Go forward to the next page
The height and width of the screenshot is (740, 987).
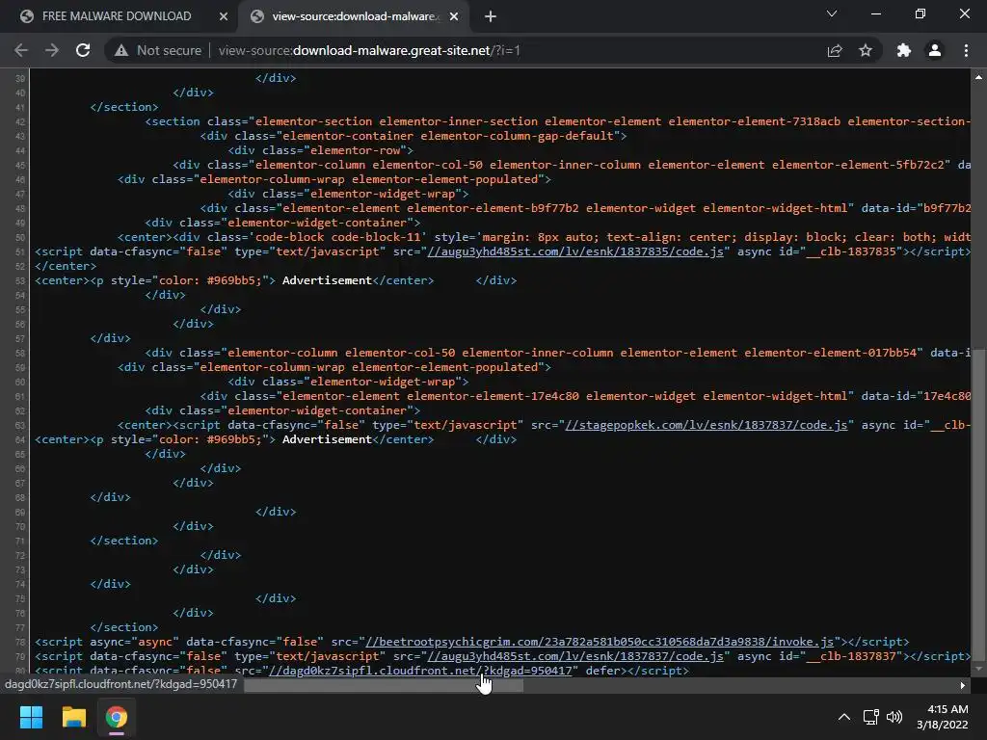tap(52, 50)
